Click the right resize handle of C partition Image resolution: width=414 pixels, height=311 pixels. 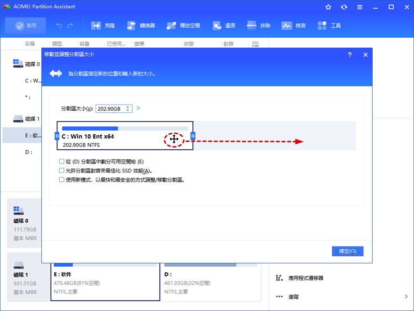193,136
